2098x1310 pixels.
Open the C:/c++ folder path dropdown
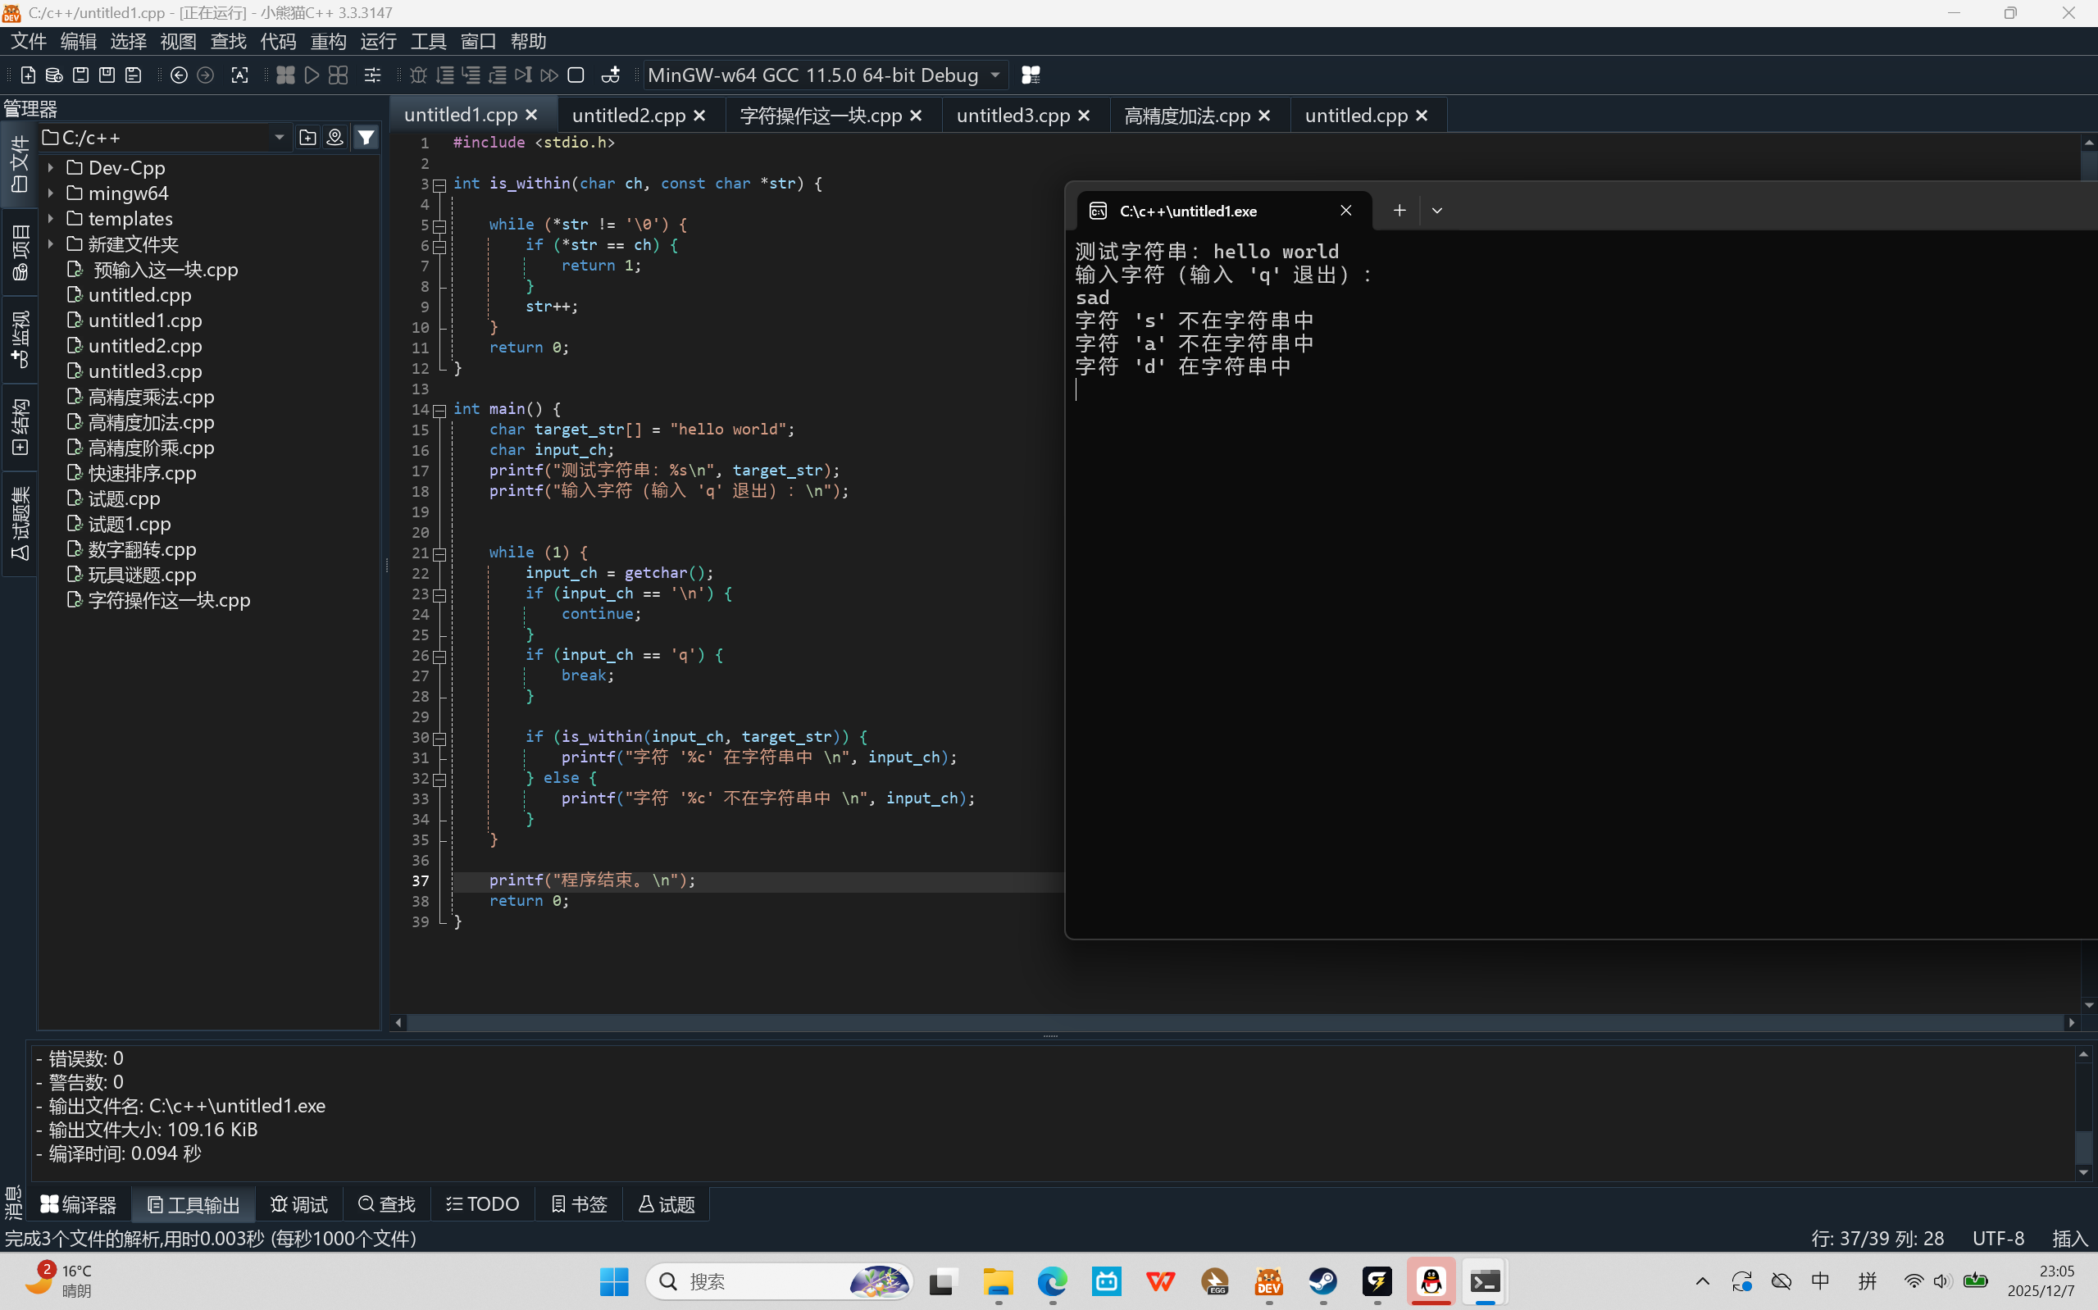(279, 138)
